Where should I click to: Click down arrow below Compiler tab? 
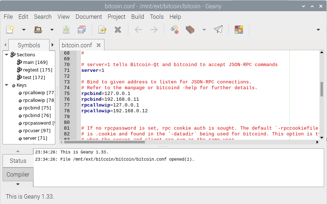(x=18, y=184)
